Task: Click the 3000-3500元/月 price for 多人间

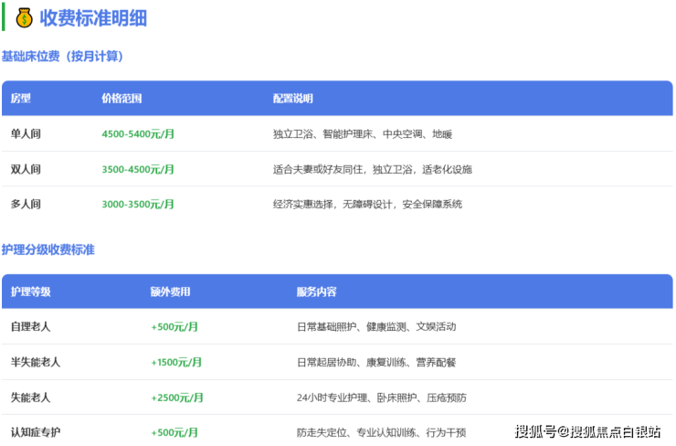Action: (138, 204)
